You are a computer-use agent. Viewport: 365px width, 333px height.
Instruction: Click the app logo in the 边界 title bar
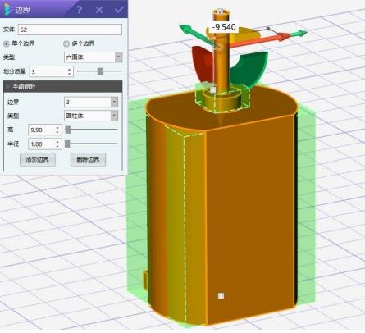click(8, 9)
